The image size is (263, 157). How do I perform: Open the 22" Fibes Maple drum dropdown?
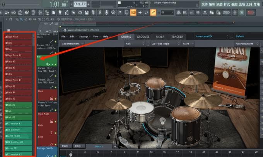pyautogui.click(x=166, y=44)
